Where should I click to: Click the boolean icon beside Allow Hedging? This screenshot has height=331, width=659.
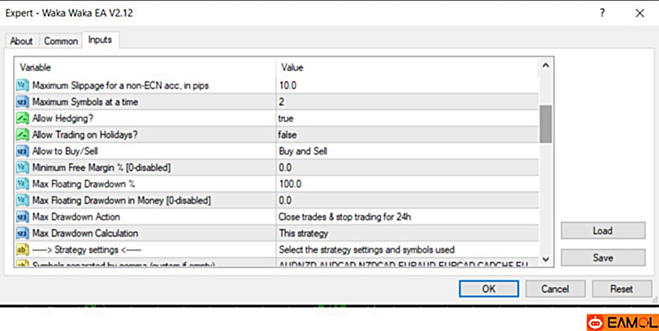(22, 118)
